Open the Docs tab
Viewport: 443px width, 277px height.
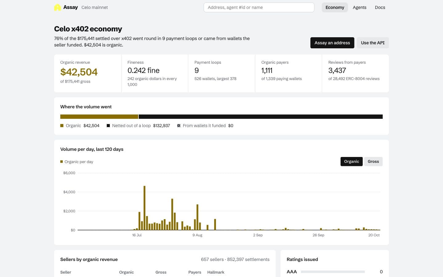380,7
